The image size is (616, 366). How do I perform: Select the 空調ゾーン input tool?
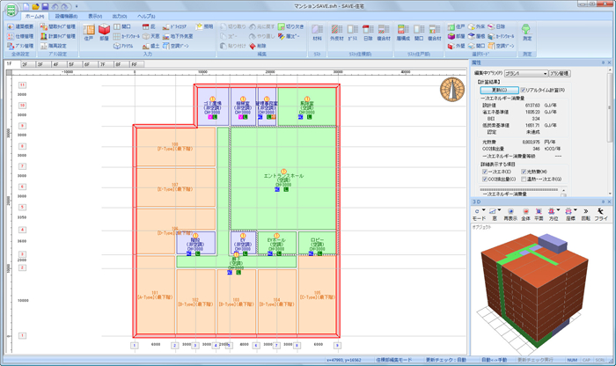(x=176, y=46)
